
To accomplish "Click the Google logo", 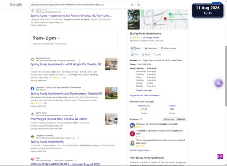I will point(16,5).
